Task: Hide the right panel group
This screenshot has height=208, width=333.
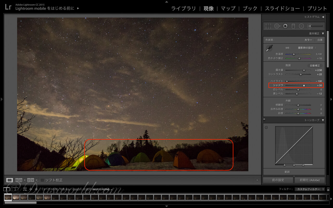Action: pyautogui.click(x=331, y=99)
